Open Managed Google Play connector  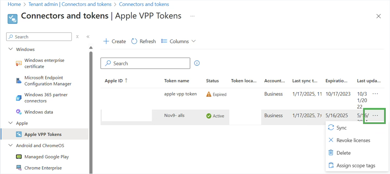tap(47, 157)
